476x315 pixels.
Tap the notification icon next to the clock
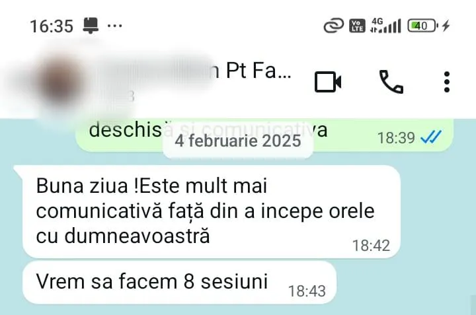click(x=91, y=26)
